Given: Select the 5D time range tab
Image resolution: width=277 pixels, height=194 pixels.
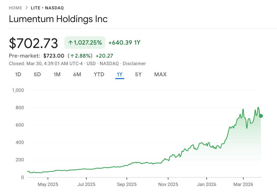Looking at the screenshot, I should (37, 74).
